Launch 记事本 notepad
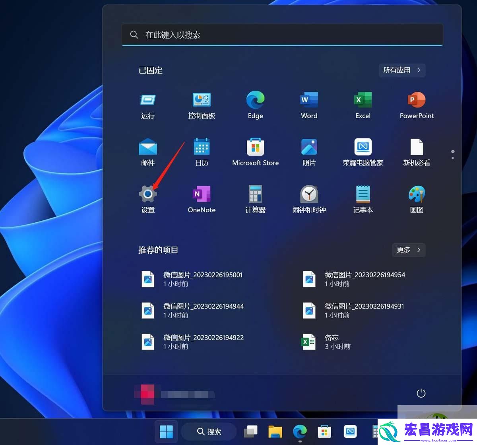The width and height of the screenshot is (477, 445). coord(363,199)
